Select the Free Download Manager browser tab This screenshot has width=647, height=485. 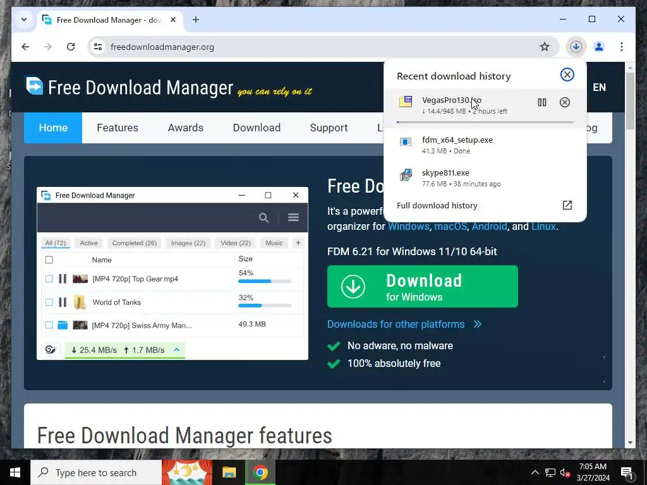point(110,20)
